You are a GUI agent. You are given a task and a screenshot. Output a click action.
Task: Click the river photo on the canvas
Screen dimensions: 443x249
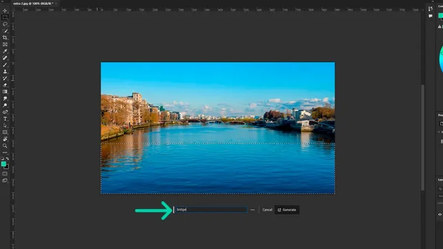pyautogui.click(x=218, y=128)
